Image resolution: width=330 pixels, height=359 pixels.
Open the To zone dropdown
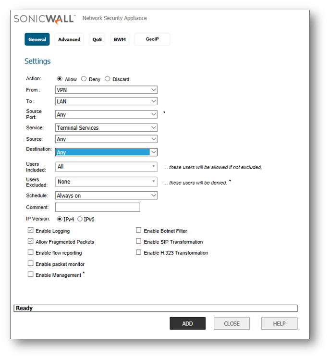click(x=106, y=101)
